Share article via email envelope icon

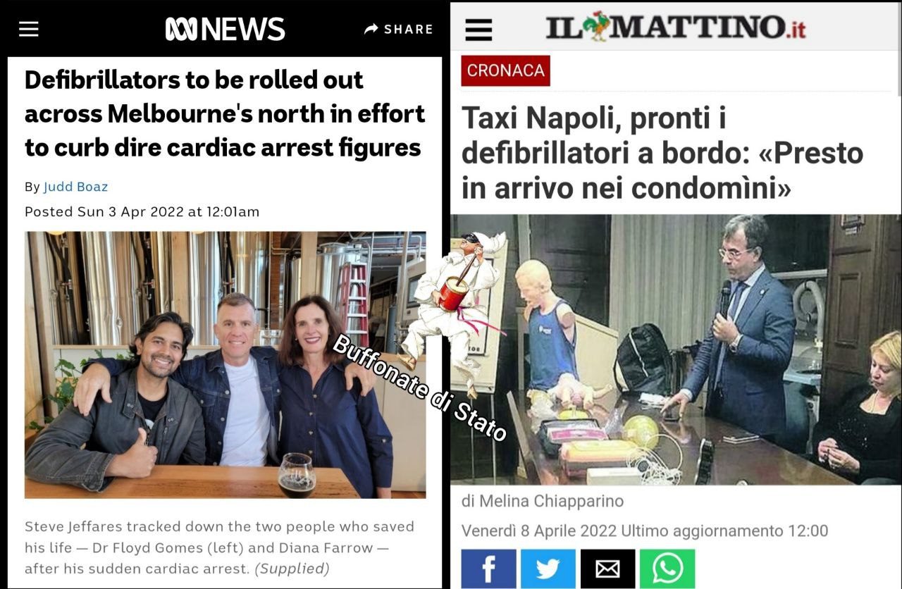607,569
